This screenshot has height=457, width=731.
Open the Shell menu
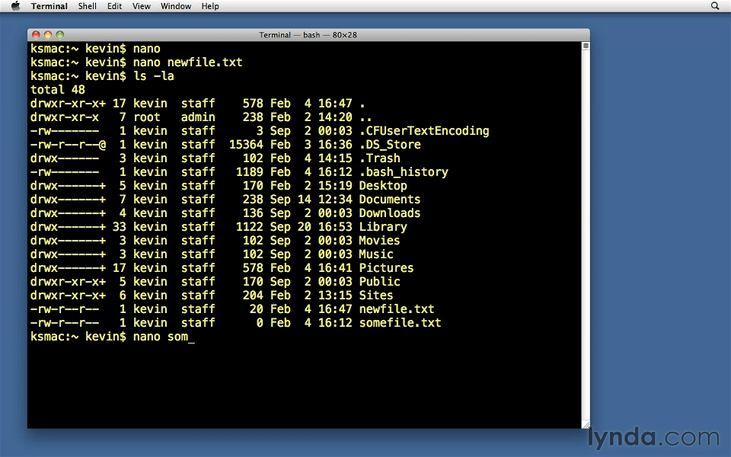click(x=87, y=6)
